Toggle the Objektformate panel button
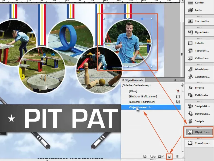This screenshot has width=214, height=161. click(x=199, y=132)
